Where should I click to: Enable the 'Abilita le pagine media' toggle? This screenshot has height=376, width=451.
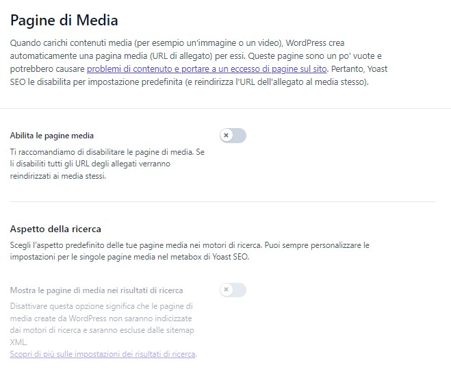[233, 136]
